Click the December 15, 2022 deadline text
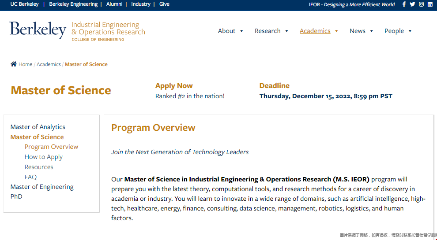 [x=326, y=96]
